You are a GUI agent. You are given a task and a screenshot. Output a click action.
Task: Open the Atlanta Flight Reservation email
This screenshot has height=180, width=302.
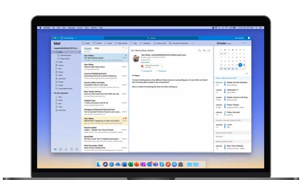[x=105, y=67]
